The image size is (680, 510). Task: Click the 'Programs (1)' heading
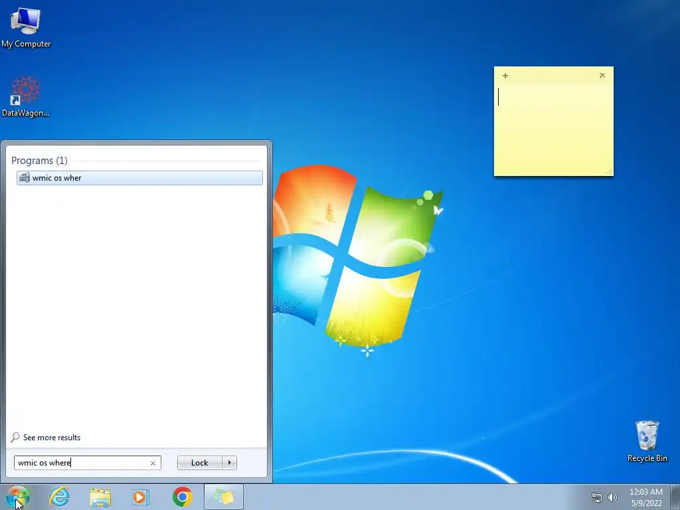point(39,161)
